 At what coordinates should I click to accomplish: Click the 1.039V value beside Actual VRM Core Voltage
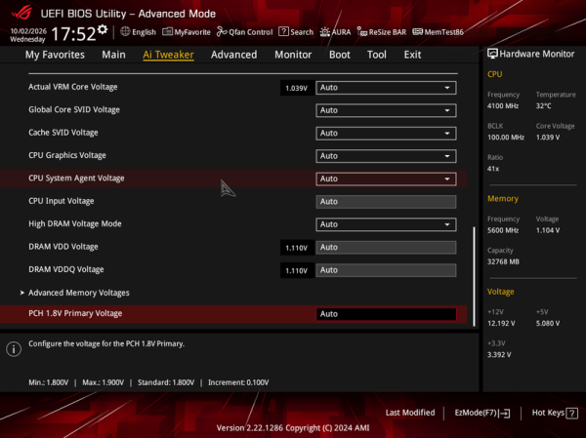296,88
